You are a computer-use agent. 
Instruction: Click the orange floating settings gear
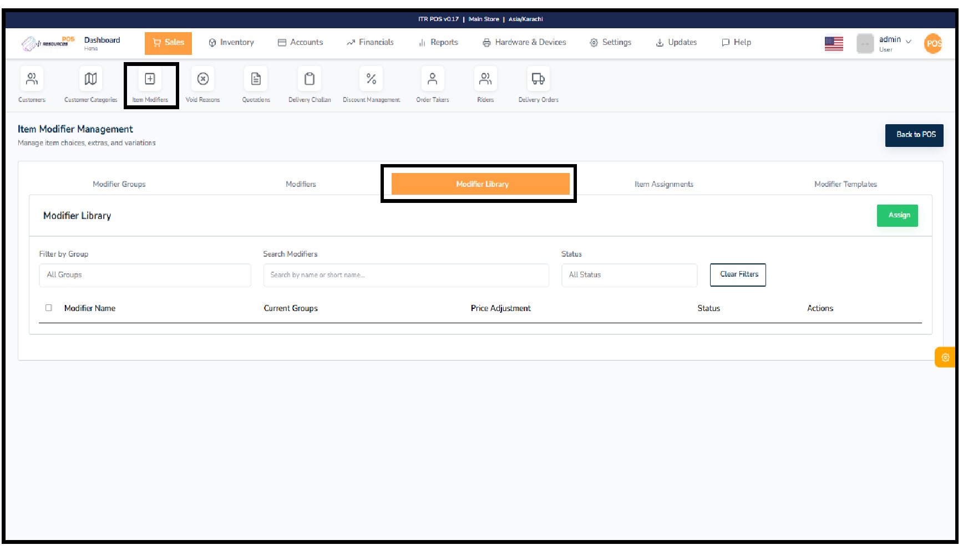(945, 358)
